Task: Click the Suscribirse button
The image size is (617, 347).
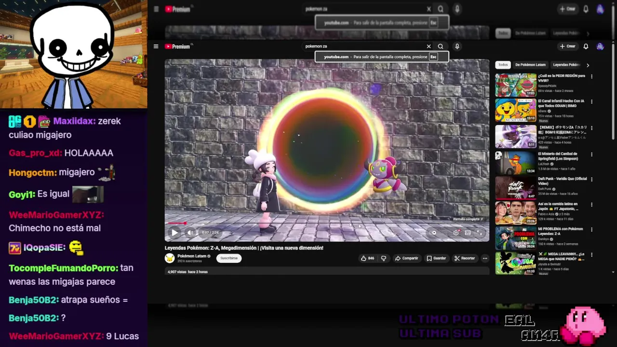Action: pos(229,258)
